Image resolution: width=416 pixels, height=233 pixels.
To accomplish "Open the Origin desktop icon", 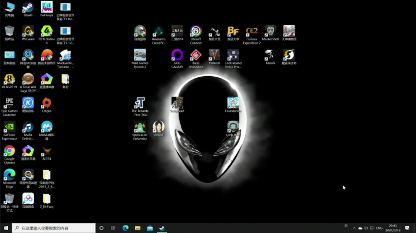I will point(47,105).
